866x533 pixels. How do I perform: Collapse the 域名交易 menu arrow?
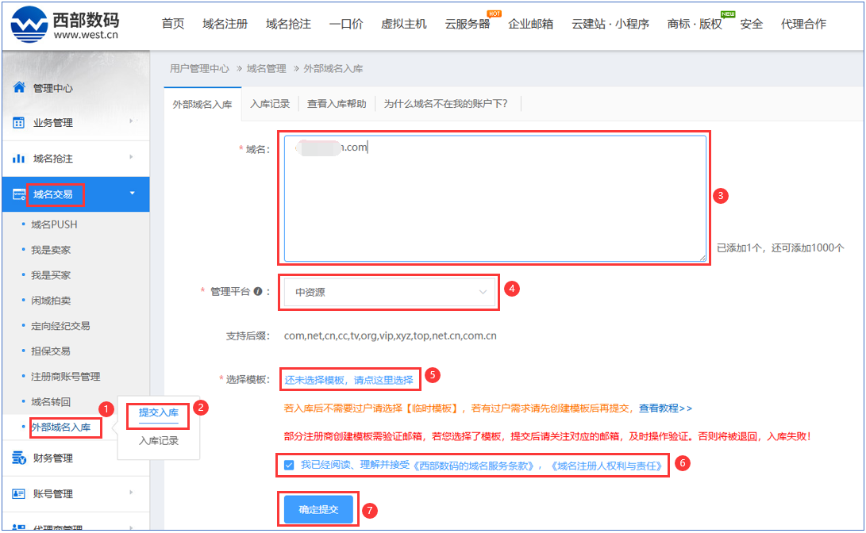pos(132,194)
